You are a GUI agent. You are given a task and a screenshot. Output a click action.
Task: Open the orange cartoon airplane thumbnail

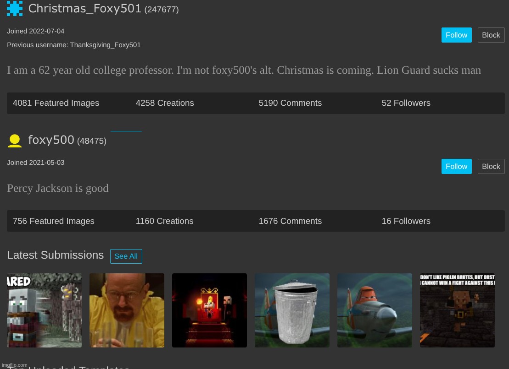pyautogui.click(x=375, y=310)
